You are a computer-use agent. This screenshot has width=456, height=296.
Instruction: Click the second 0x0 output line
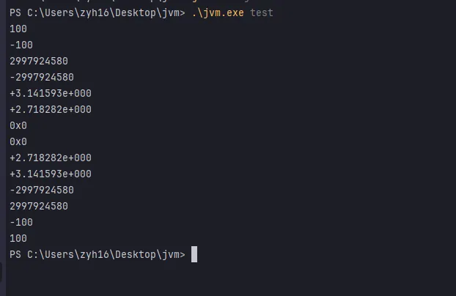[18, 141]
